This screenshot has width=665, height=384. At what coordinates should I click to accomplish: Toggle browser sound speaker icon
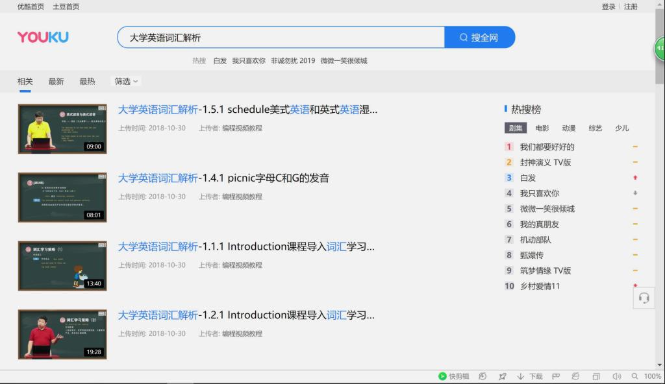click(616, 376)
